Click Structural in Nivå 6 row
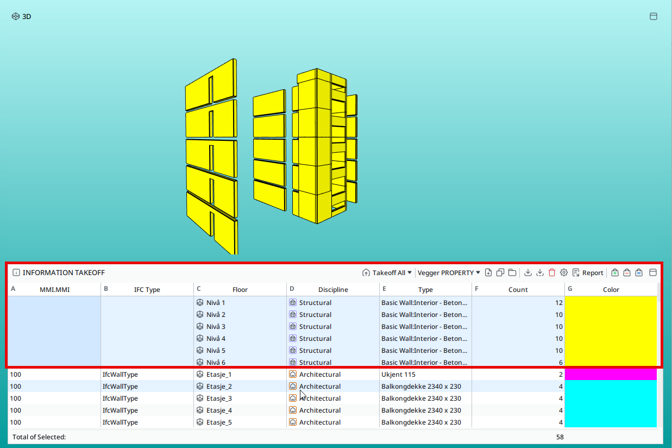672x448 pixels. pos(315,363)
